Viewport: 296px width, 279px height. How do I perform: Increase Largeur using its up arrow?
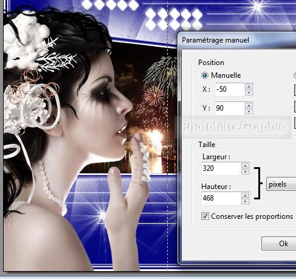coord(245,166)
